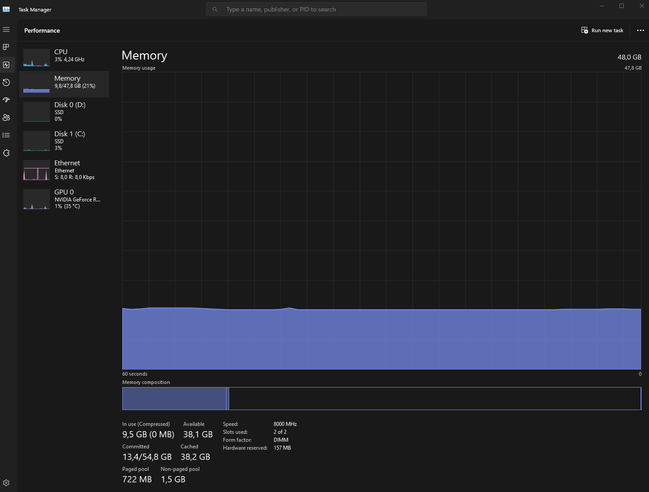Open the App history page
The image size is (649, 492).
[6, 82]
